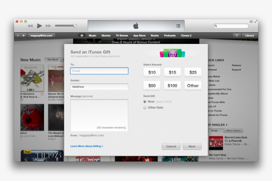
Task: Expand Top Singles with the chevron
Action: (x=226, y=125)
